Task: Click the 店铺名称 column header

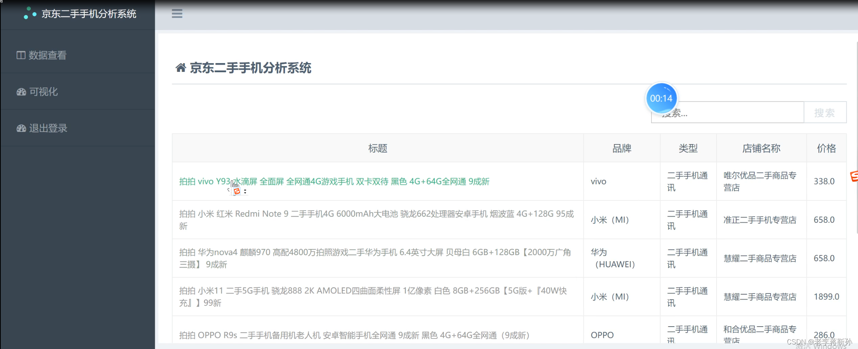Action: (761, 148)
